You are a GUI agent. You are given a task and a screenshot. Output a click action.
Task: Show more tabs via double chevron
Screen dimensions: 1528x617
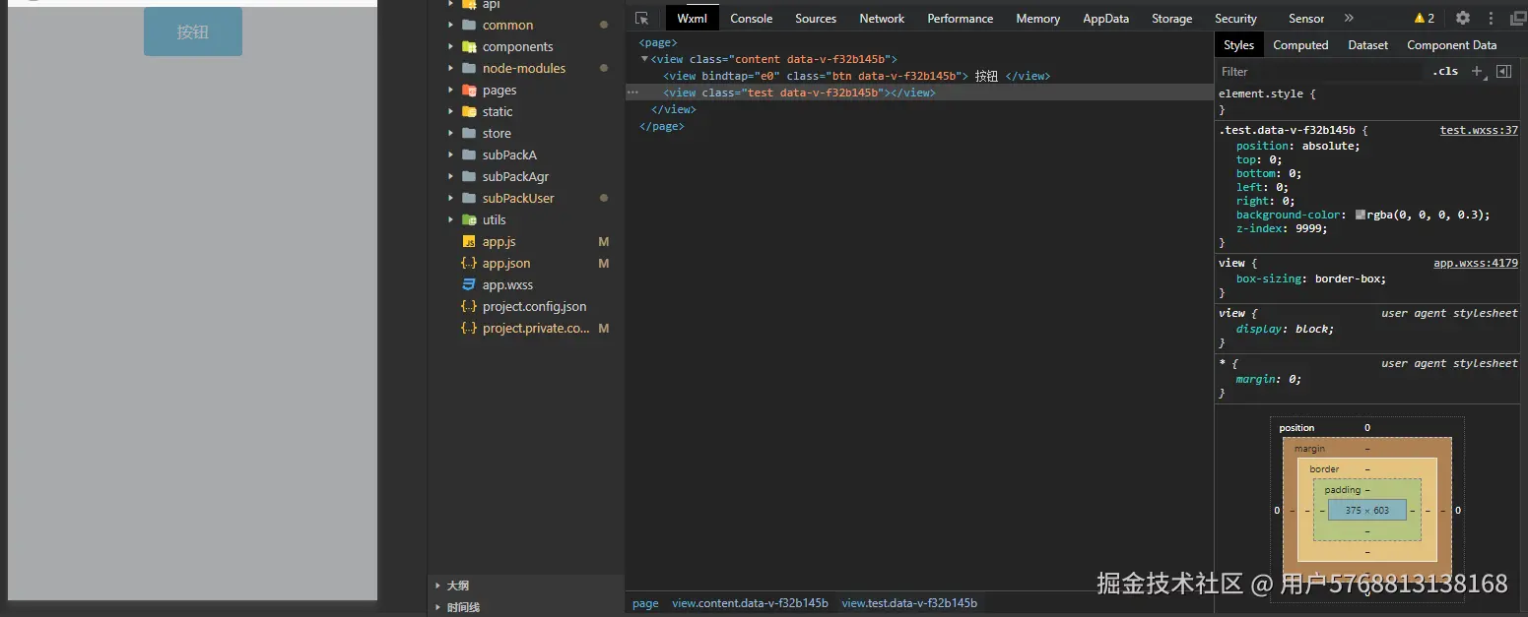1349,18
